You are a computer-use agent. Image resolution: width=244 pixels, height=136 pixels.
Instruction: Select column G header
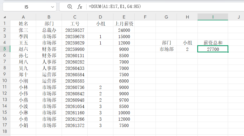pyautogui.click(x=166, y=17)
